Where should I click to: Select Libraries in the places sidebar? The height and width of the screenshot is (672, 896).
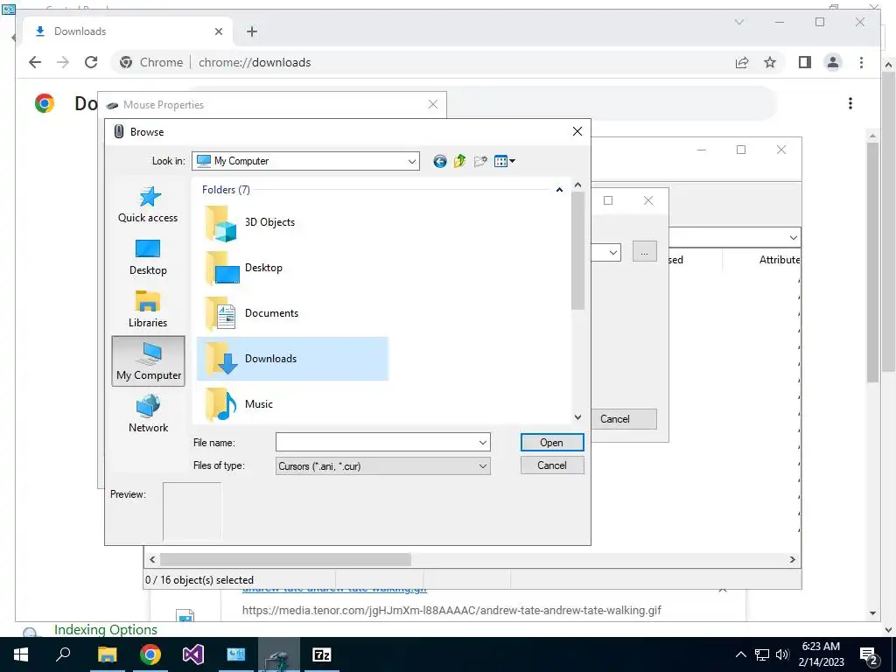pyautogui.click(x=148, y=309)
